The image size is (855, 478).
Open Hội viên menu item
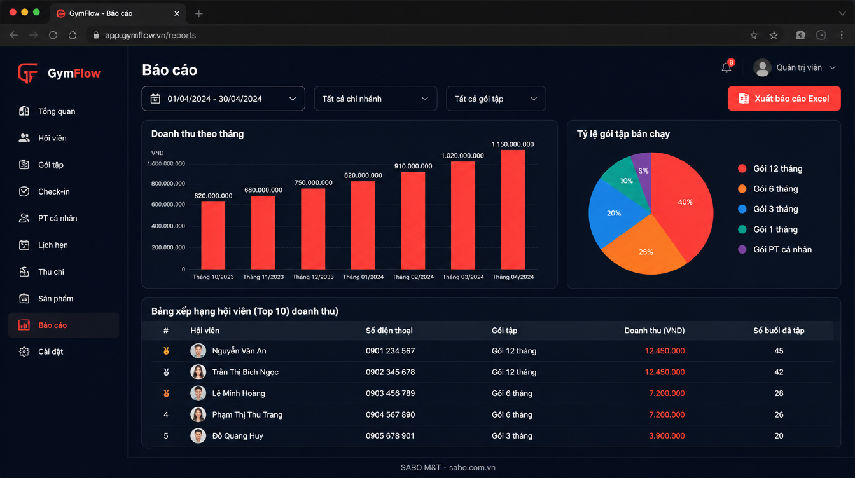64,138
